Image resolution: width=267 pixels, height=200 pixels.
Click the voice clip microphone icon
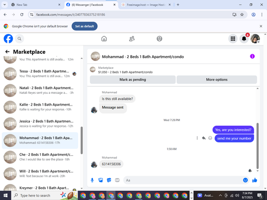point(92,180)
